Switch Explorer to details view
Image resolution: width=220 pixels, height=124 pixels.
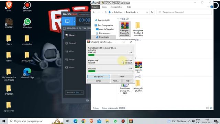[x=208, y=108]
